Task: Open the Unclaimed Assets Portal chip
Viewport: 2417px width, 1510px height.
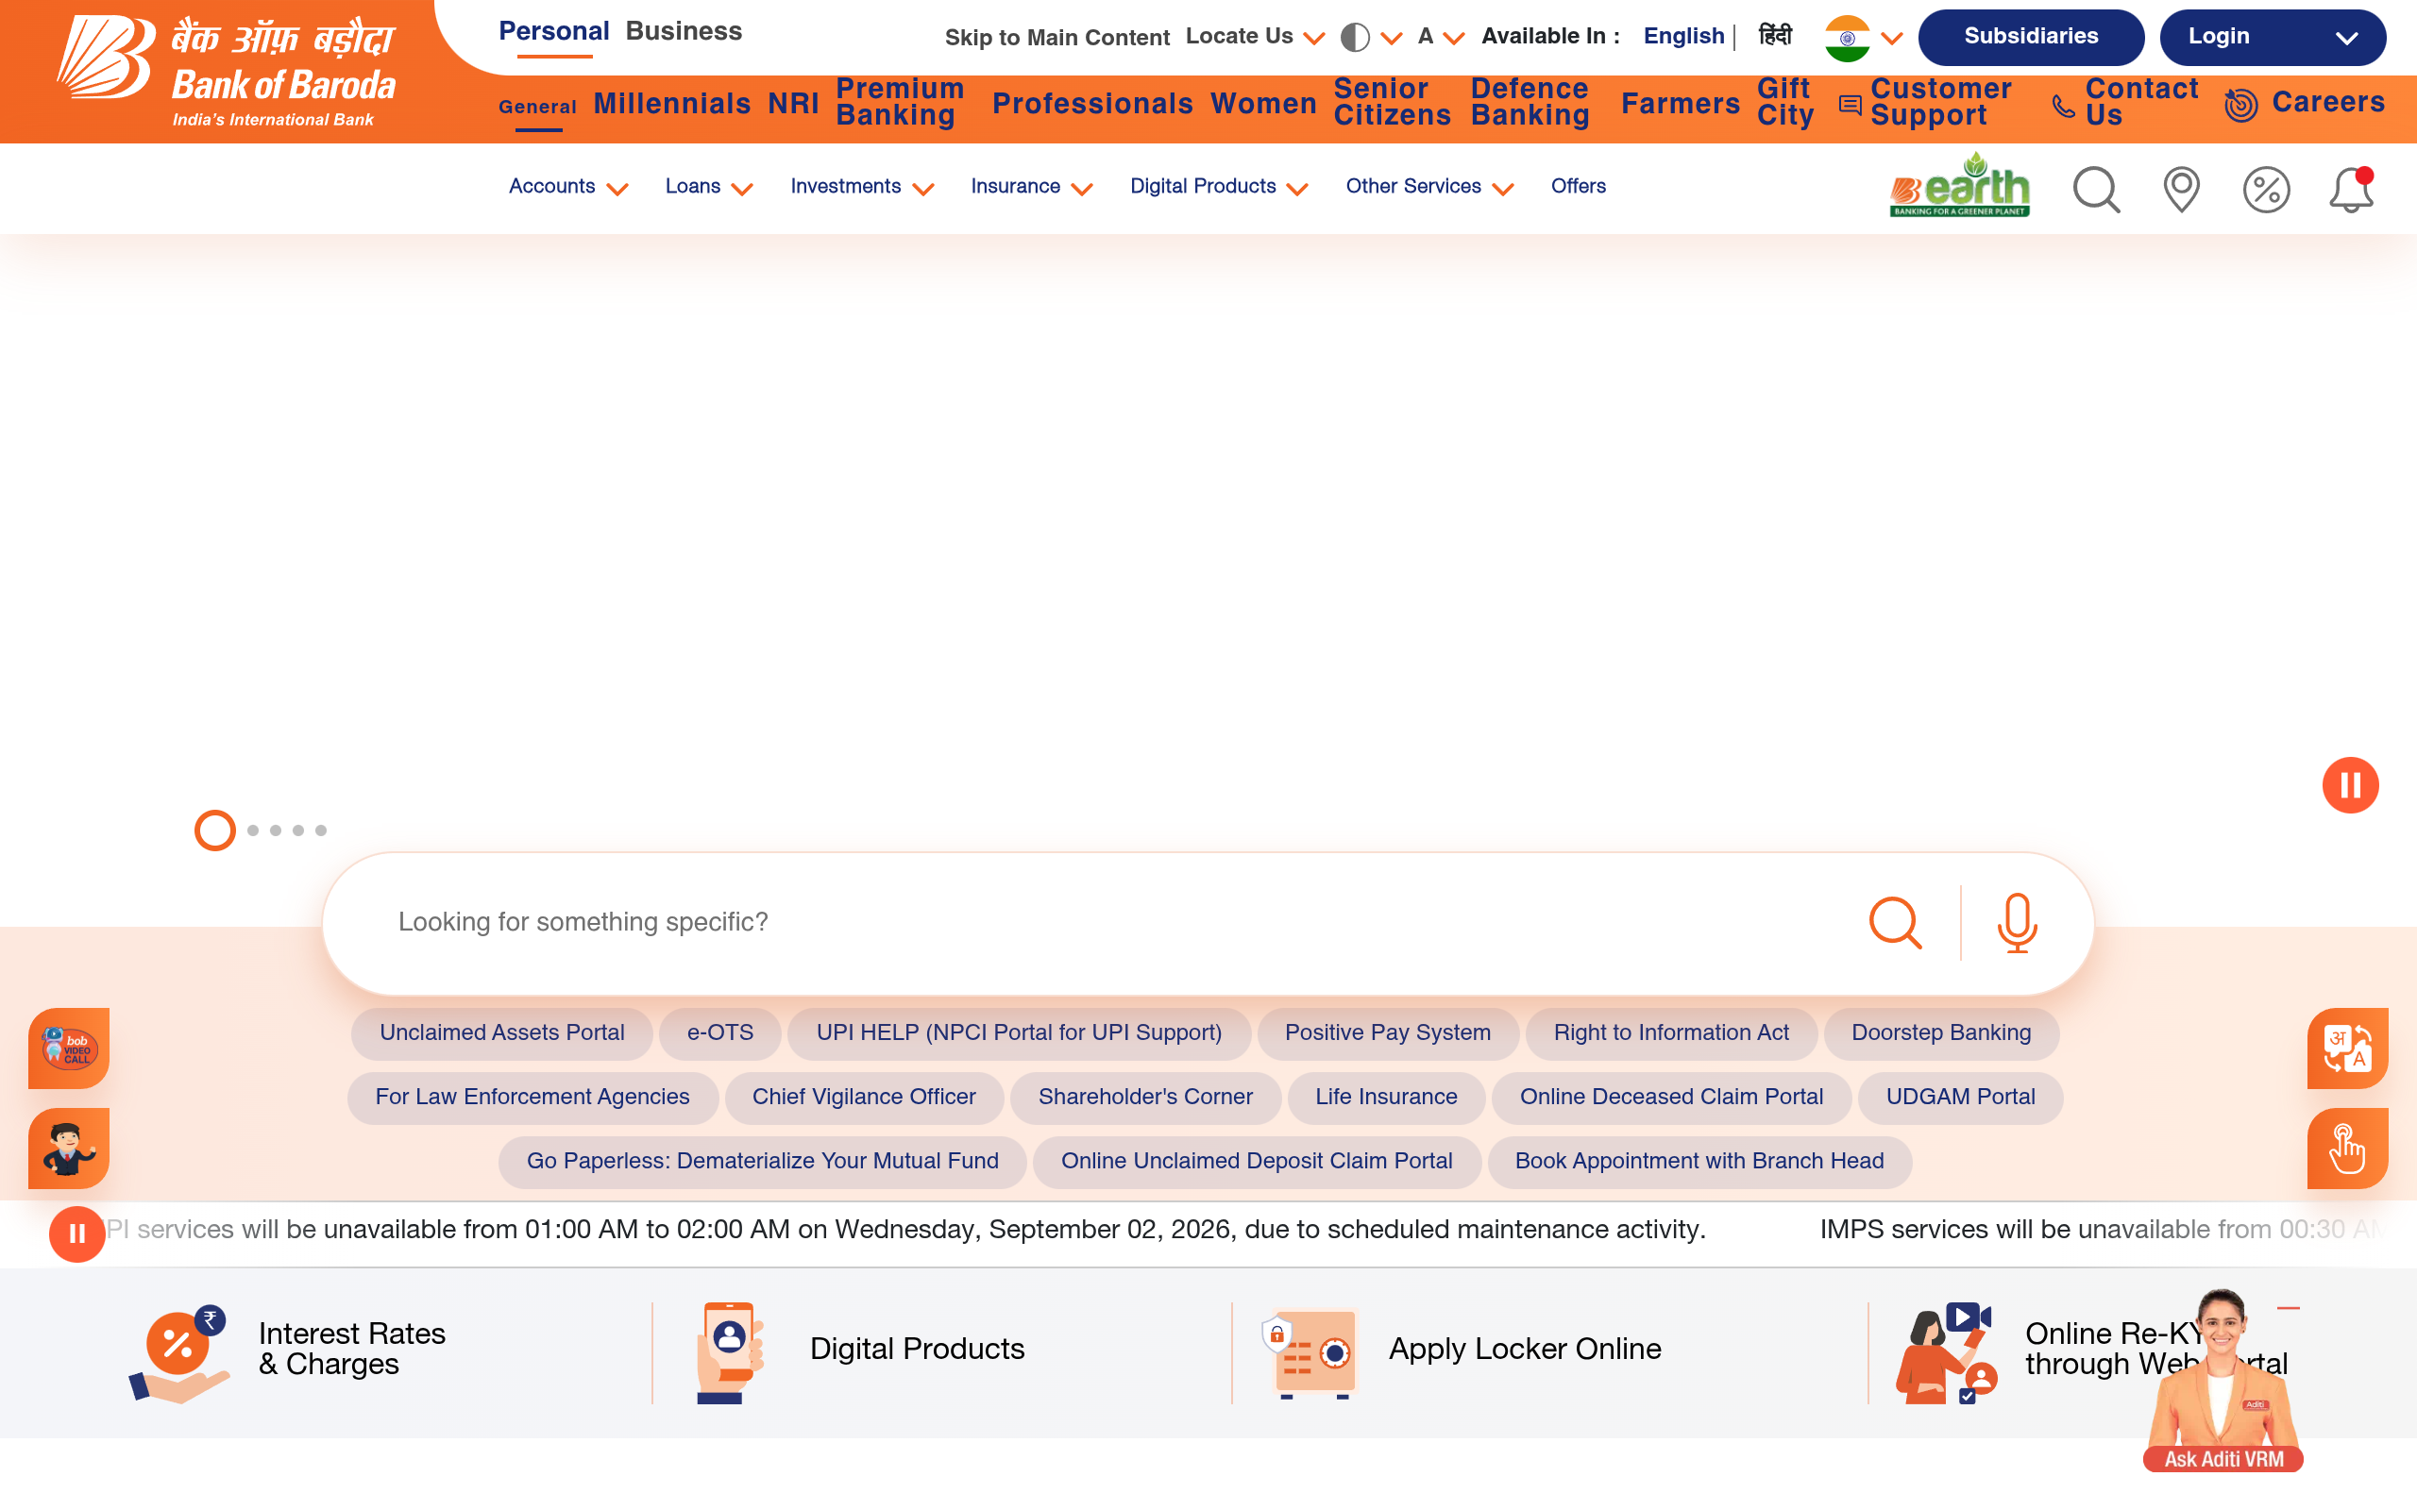Action: click(x=501, y=1032)
